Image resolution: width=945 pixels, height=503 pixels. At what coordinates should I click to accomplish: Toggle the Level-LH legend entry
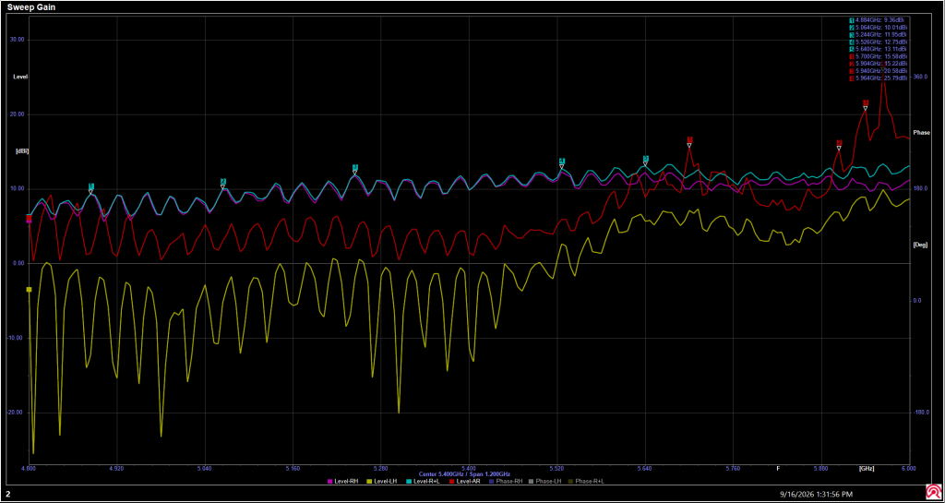click(x=383, y=482)
